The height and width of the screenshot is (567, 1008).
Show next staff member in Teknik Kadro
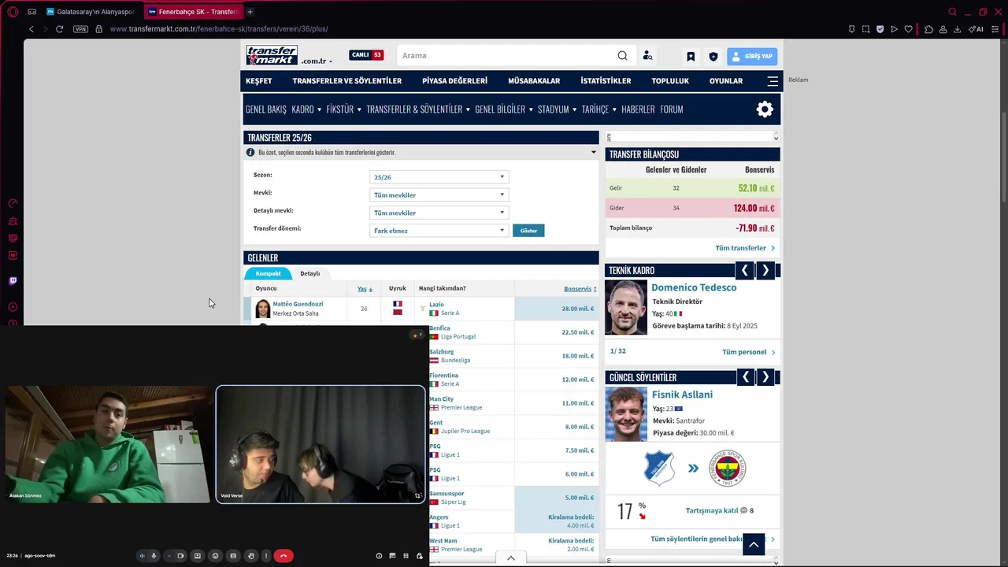[x=765, y=271]
